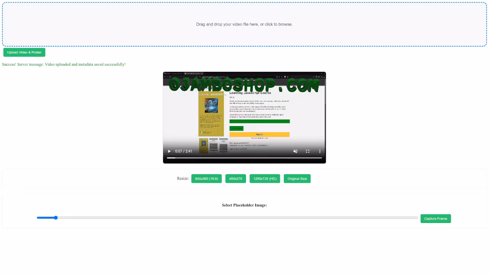Image resolution: width=489 pixels, height=275 pixels.
Task: Click the placeholder image slider handle
Action: coord(56,218)
